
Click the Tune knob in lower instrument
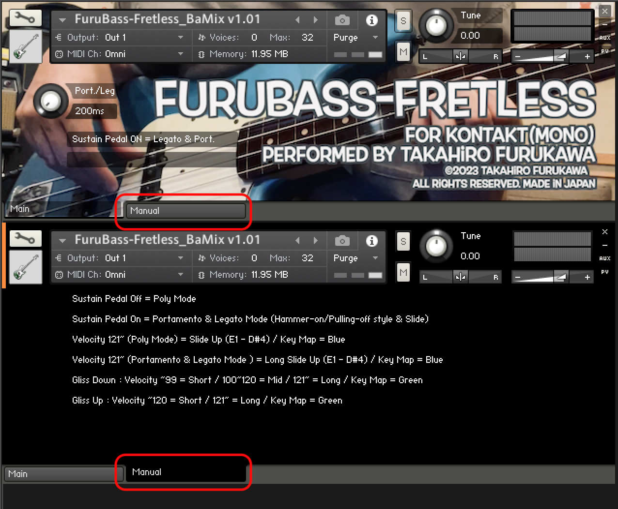click(x=435, y=246)
